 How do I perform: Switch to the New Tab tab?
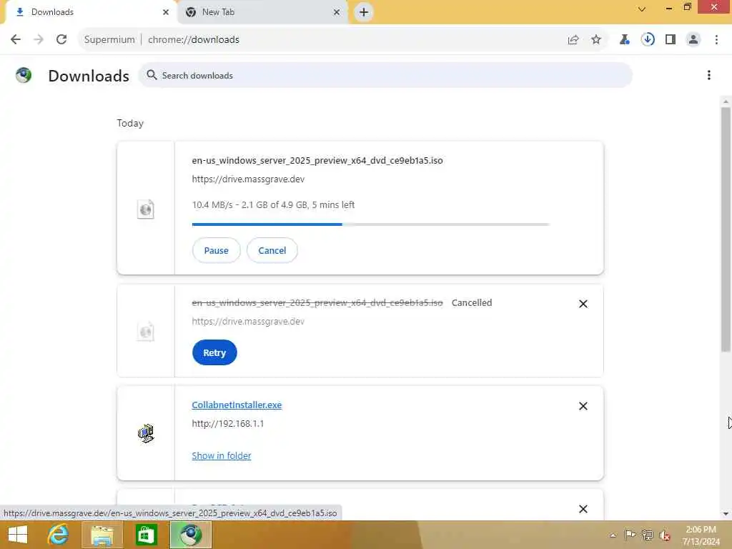pos(262,12)
